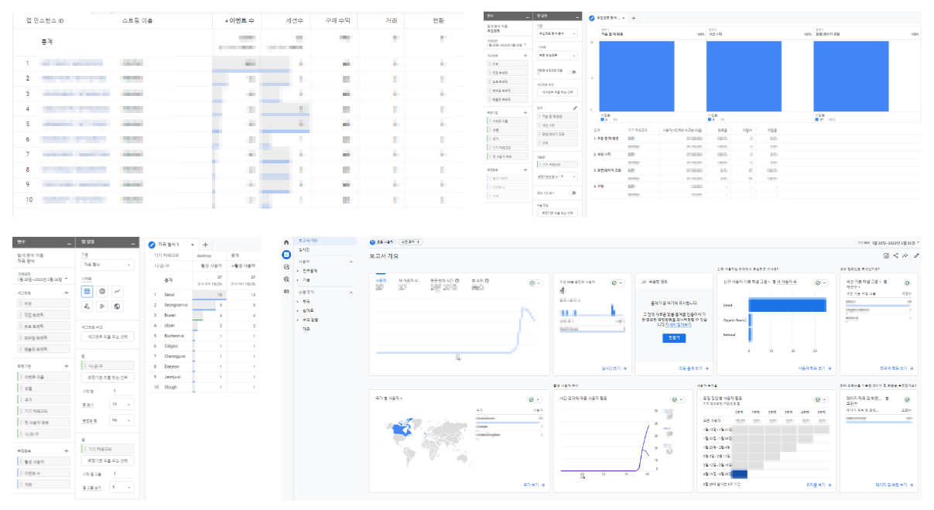The height and width of the screenshot is (510, 934).
Task: Minimize the 변수 panel in free-form exploration
Action: coord(68,242)
